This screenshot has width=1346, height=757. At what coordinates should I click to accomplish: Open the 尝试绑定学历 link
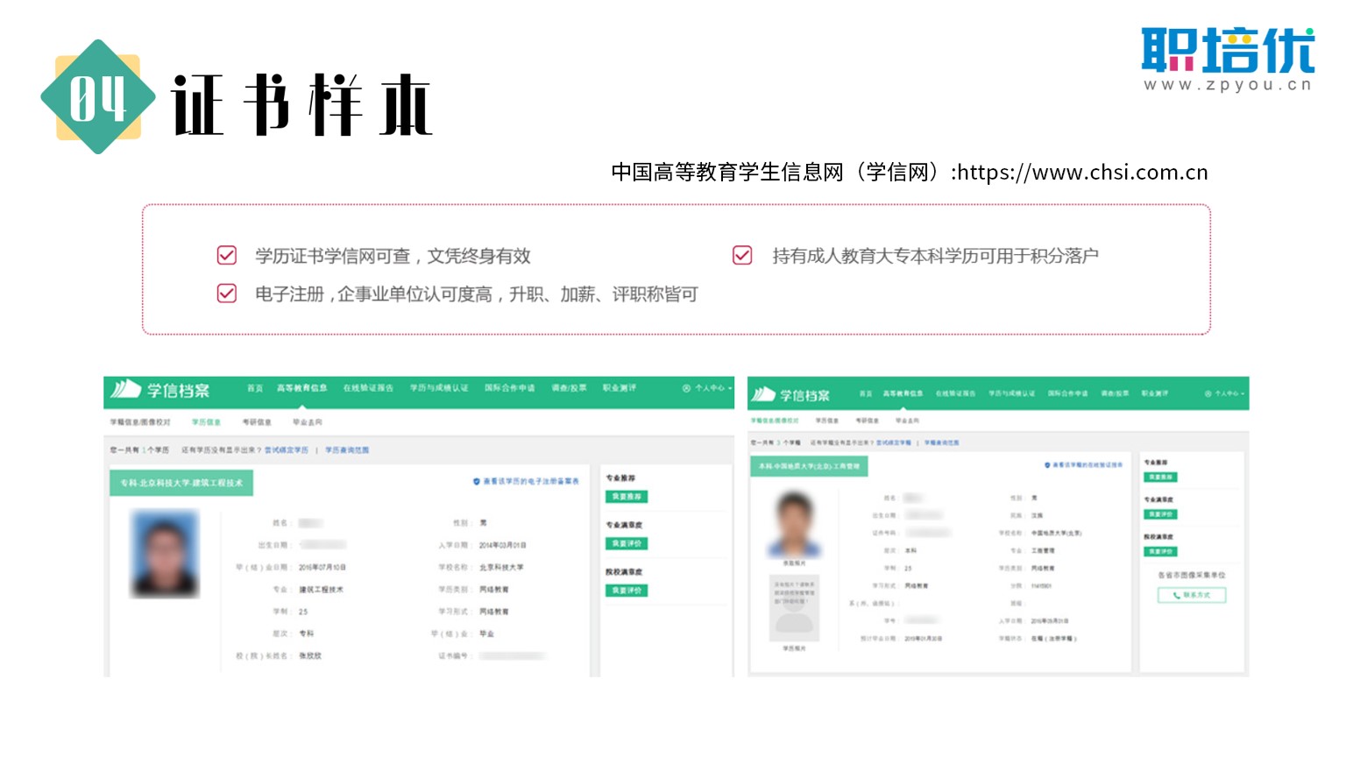[287, 450]
